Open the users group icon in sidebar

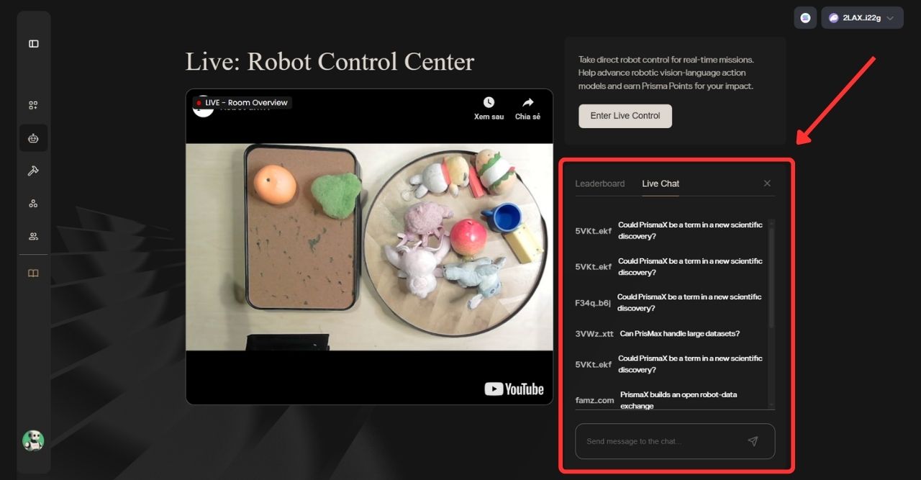tap(33, 236)
